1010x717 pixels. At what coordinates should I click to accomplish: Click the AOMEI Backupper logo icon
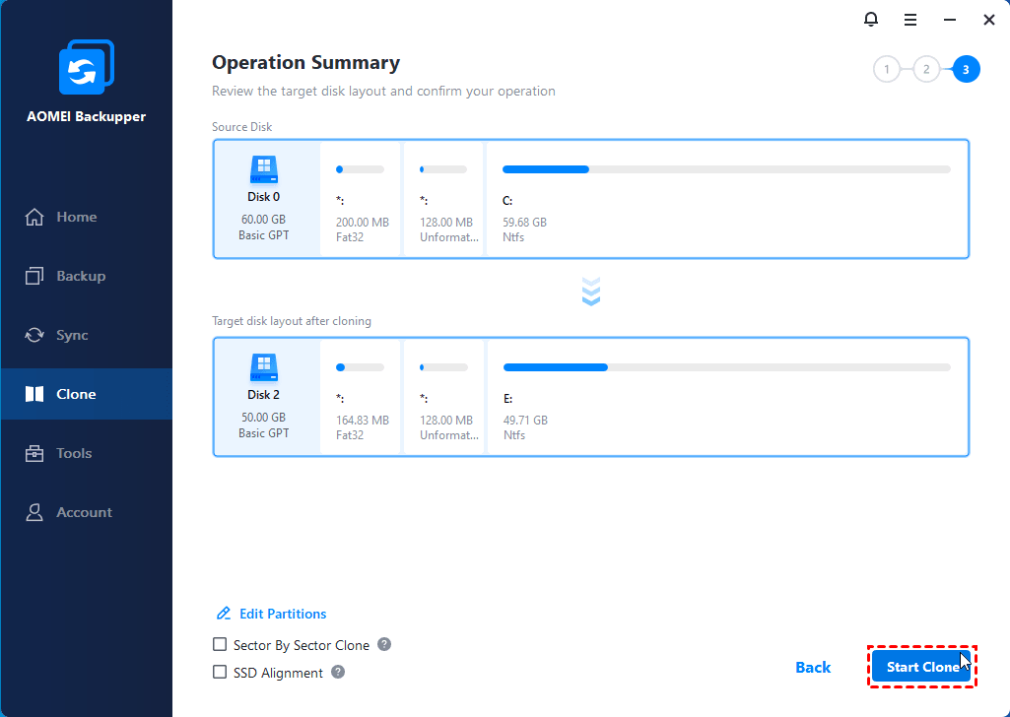(86, 71)
